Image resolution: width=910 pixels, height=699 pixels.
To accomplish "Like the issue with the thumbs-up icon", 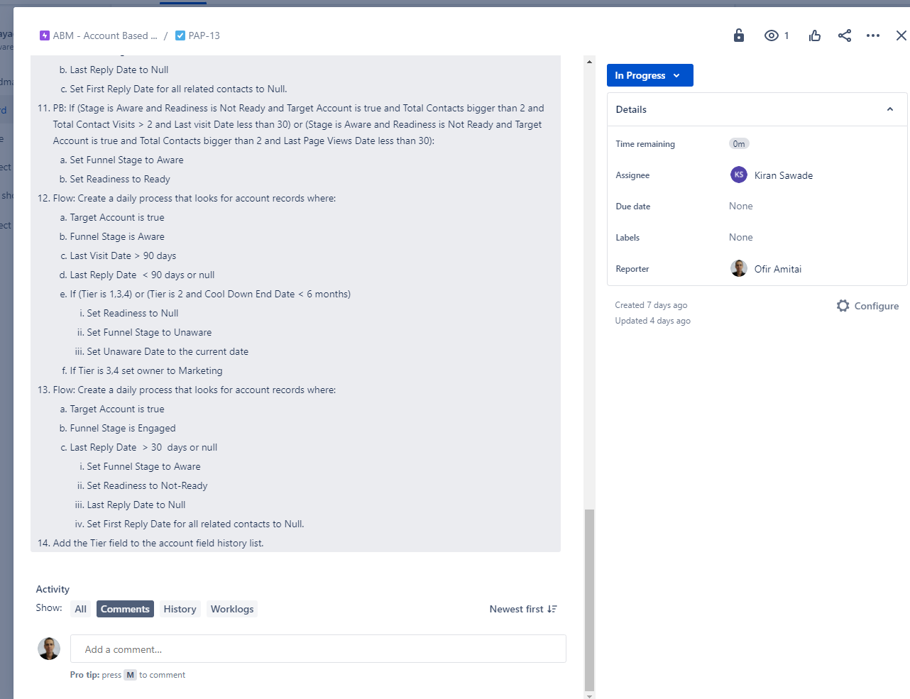I will pyautogui.click(x=814, y=35).
